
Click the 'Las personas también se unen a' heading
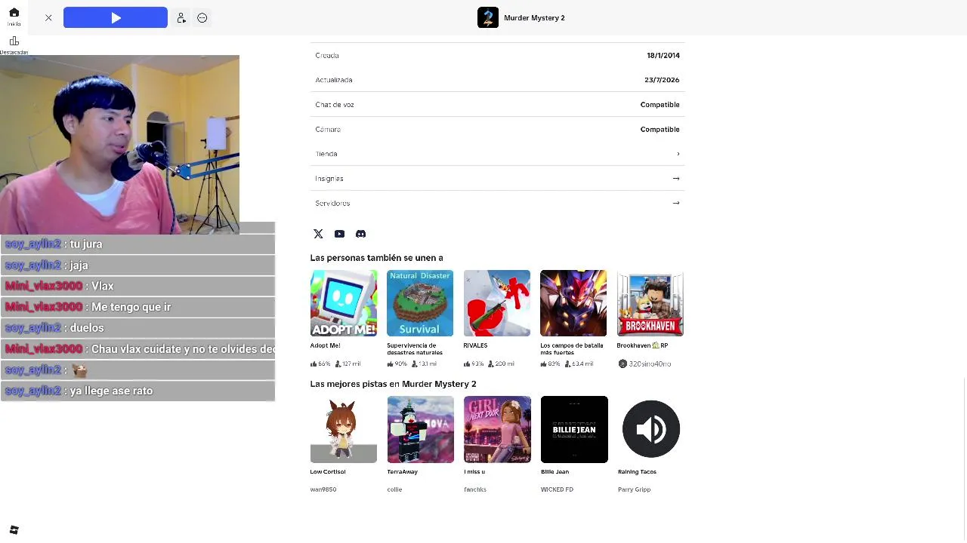point(376,258)
